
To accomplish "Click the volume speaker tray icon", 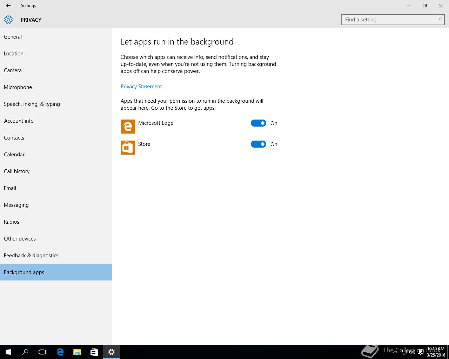I will tap(412, 352).
